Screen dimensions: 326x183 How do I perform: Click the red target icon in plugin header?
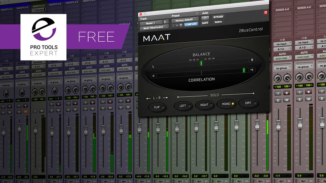coord(265,13)
